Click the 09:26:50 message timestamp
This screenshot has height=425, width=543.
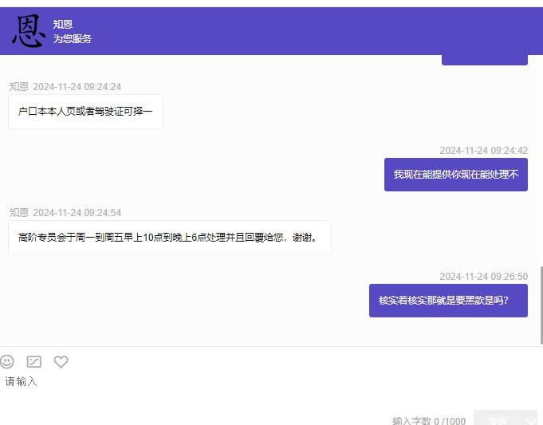coord(483,277)
